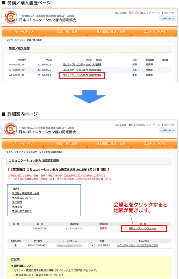Select 協会トップページ tab on the 詳細案内 page

pyautogui.click(x=155, y=144)
